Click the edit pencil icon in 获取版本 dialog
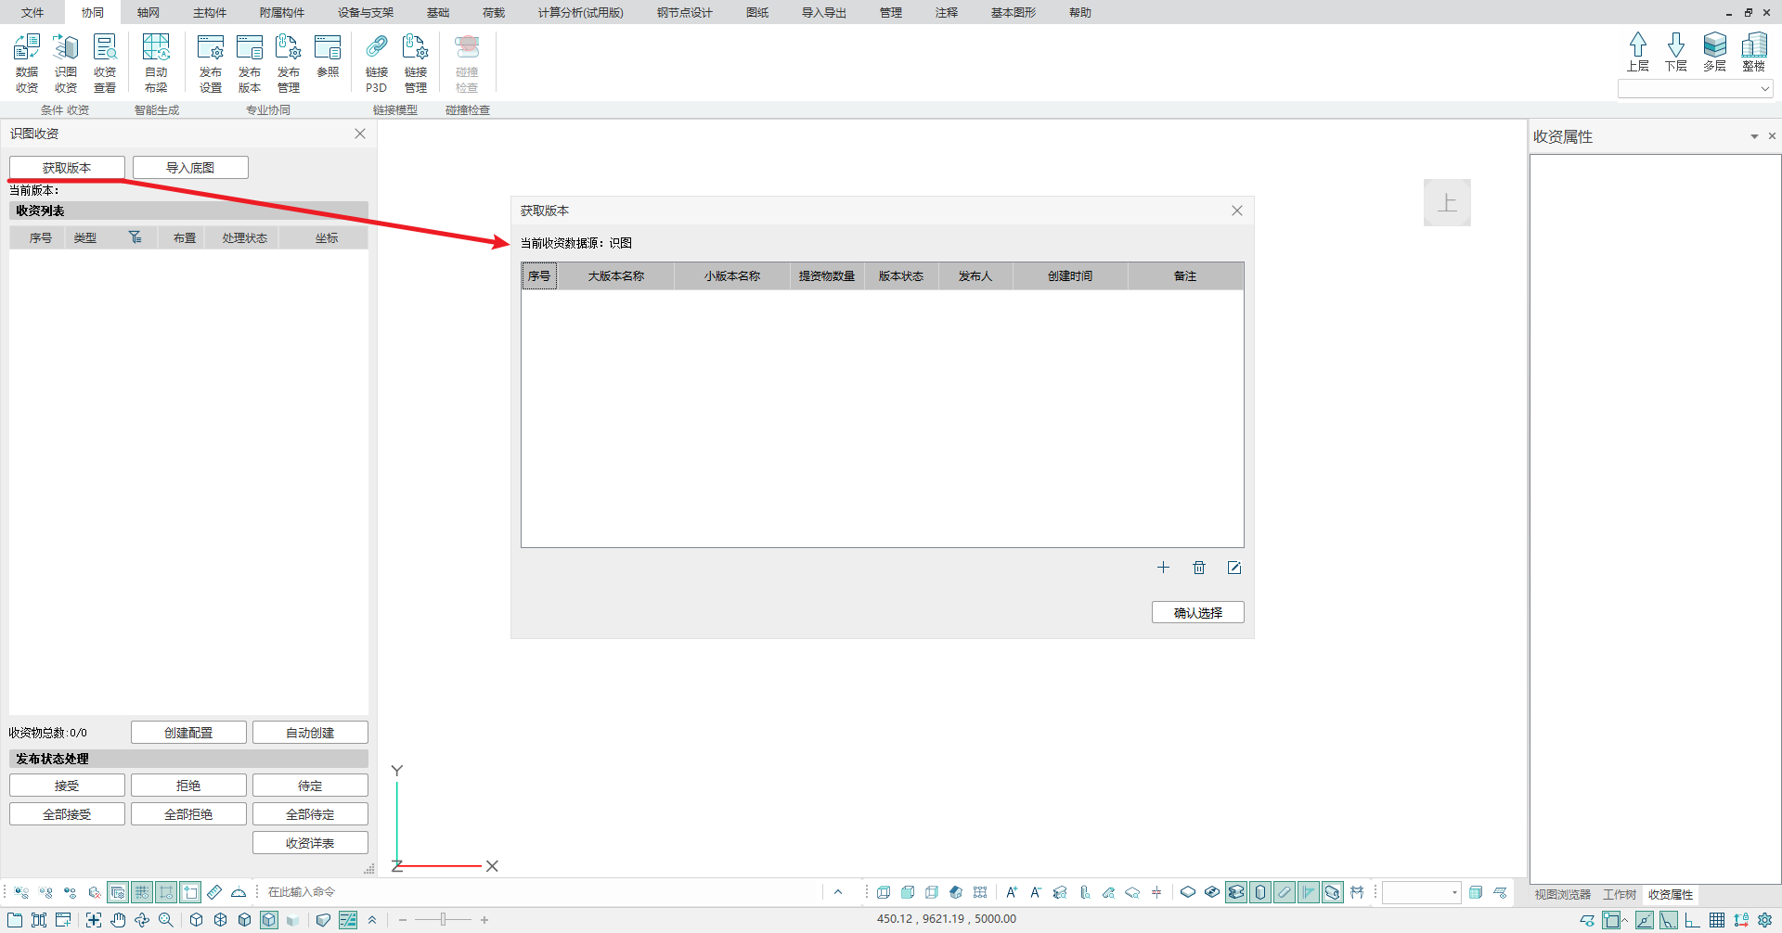The height and width of the screenshot is (933, 1782). (1234, 568)
